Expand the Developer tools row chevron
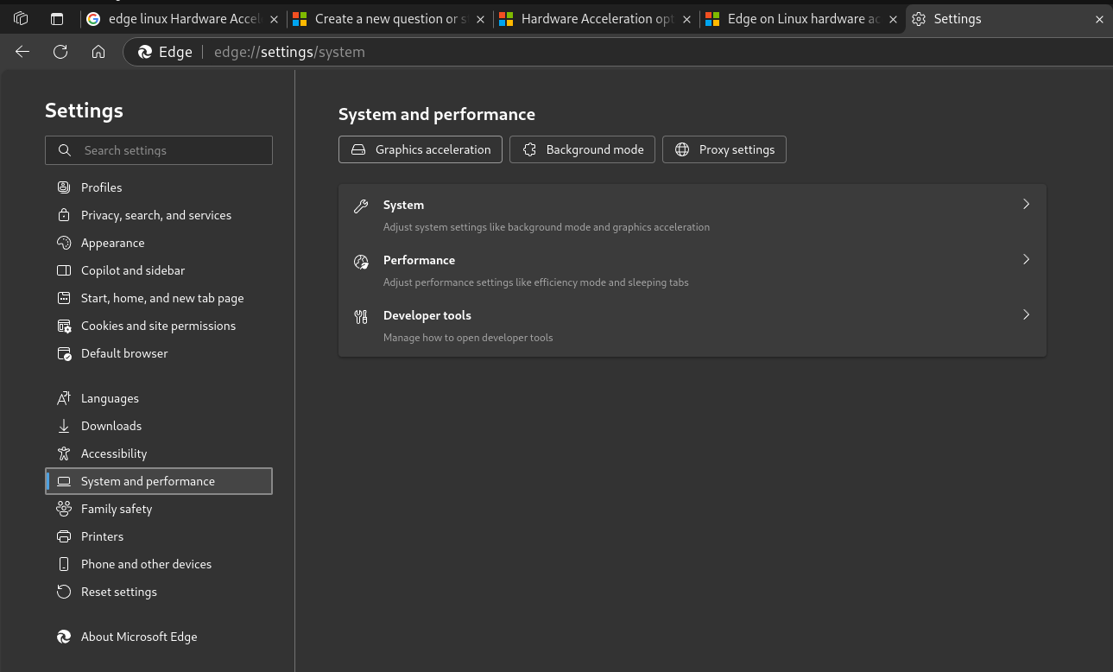The image size is (1113, 672). (1026, 315)
